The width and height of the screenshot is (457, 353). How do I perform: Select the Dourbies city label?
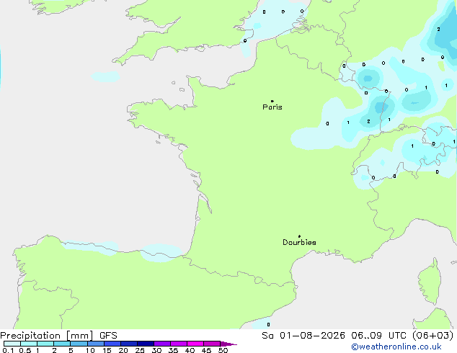point(299,242)
